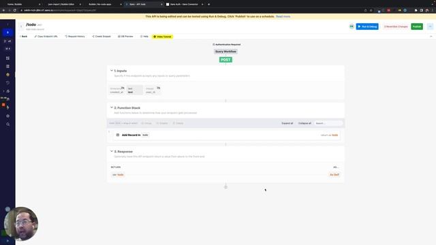Screen dimensions: 436x245
Task: Click the blue highlighted icon in left sidebar
Action: [x=7, y=33]
